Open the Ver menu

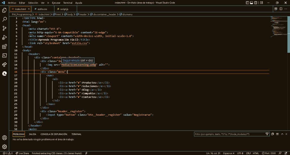pyautogui.click(x=43, y=3)
